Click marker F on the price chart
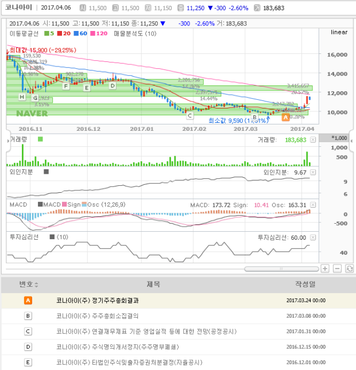Image resolution: width=356 pixels, height=370 pixels. (66, 86)
